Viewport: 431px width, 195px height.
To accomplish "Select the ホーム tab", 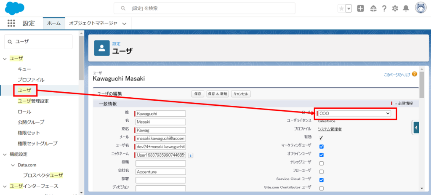I will point(53,24).
